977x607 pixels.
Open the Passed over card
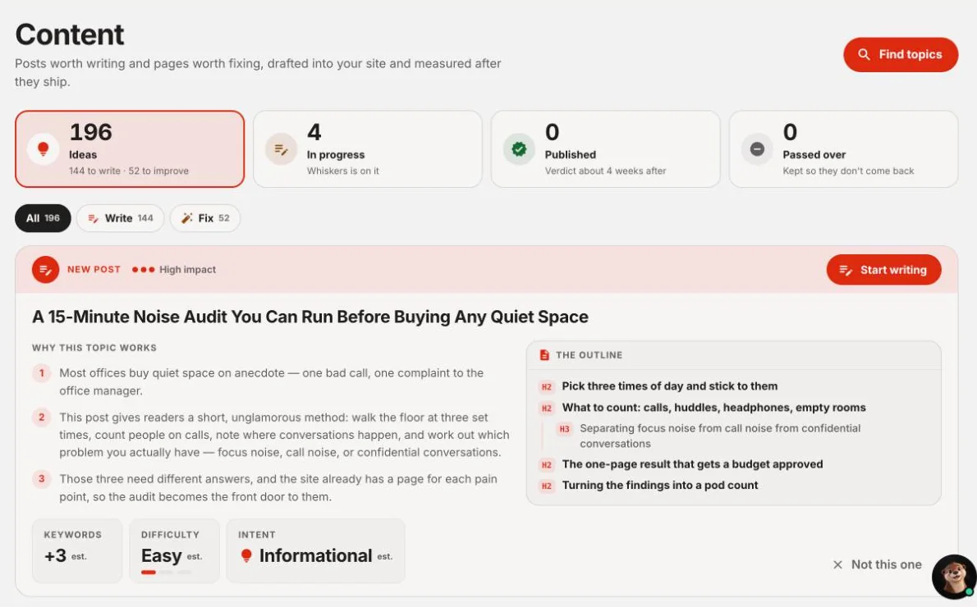[844, 148]
